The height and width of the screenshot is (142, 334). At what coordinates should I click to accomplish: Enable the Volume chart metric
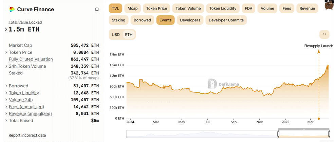[x=267, y=8]
